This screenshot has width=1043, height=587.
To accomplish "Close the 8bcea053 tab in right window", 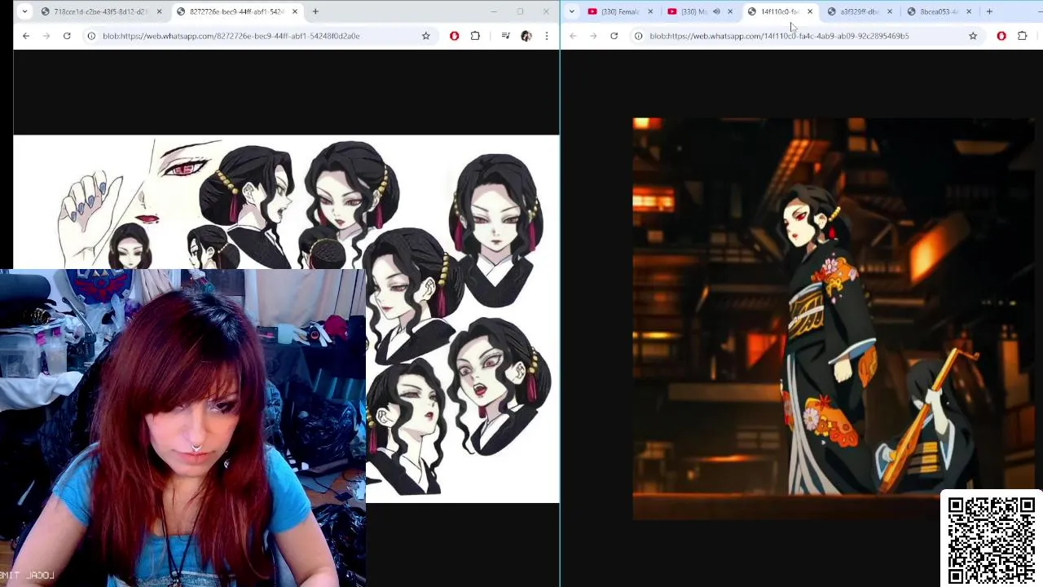I will (969, 11).
